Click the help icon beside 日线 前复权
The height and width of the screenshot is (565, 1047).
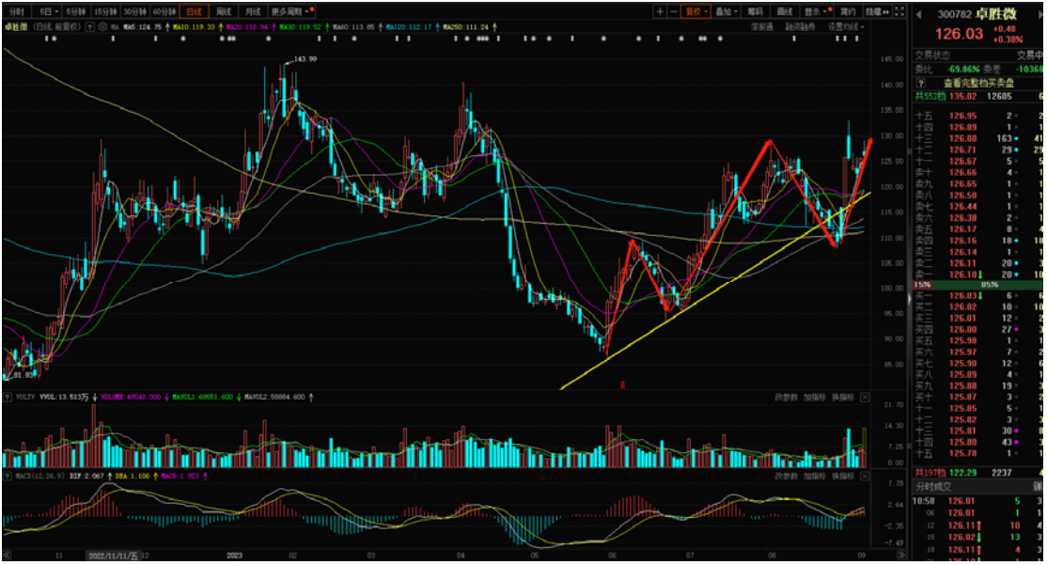[x=90, y=26]
